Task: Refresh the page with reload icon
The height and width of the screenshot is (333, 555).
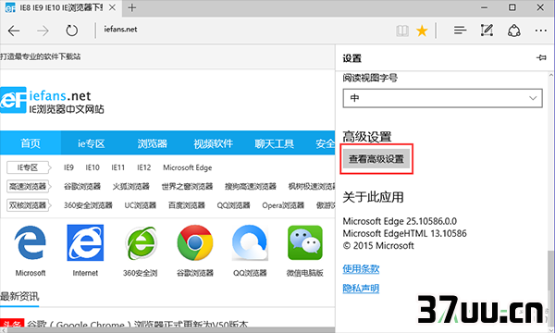Action: pyautogui.click(x=72, y=31)
